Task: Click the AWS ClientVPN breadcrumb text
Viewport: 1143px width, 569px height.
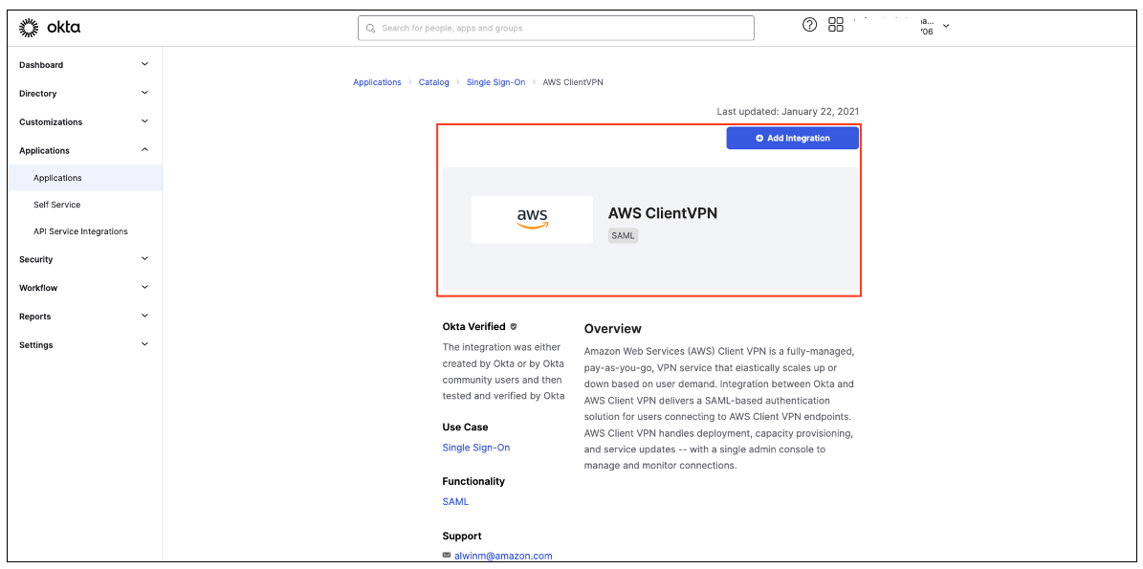Action: [573, 82]
